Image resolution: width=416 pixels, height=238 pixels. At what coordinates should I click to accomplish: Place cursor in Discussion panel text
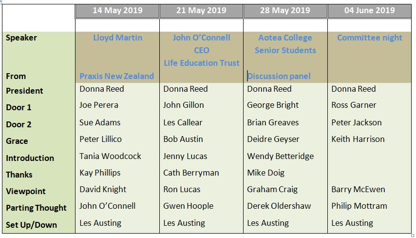coord(279,76)
